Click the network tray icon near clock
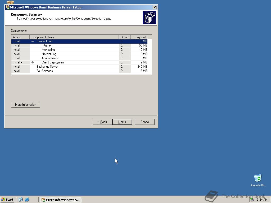The height and width of the screenshot is (203, 271). coord(252,200)
